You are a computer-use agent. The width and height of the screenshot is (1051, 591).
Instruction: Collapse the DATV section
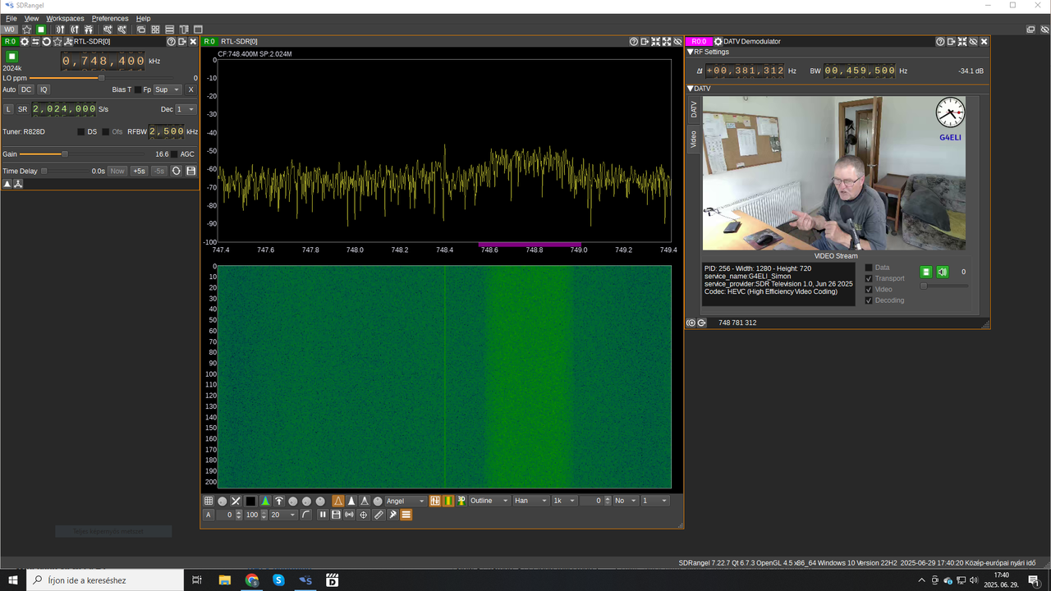pyautogui.click(x=691, y=89)
